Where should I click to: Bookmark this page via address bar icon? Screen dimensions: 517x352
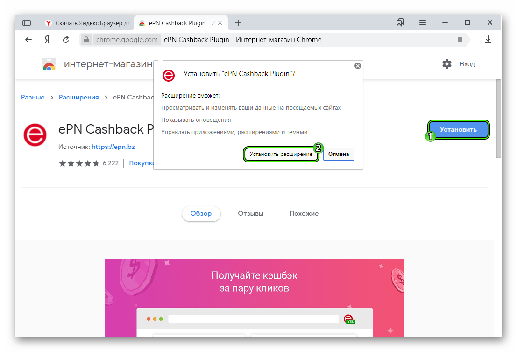(460, 40)
